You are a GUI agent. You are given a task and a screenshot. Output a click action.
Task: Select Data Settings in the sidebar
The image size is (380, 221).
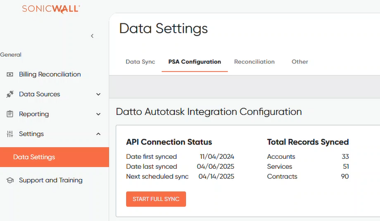(54, 157)
